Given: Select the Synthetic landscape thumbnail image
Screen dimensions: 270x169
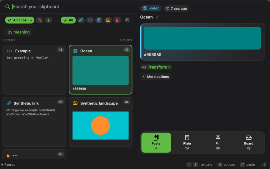Looking at the screenshot, I should (101, 125).
